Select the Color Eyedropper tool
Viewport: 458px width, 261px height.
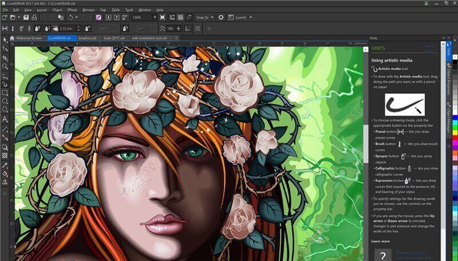5,165
